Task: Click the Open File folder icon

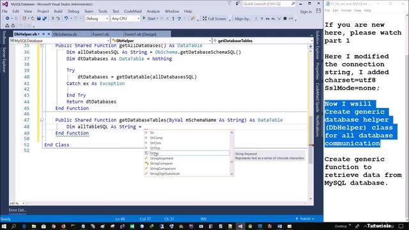Action: click(x=33, y=19)
